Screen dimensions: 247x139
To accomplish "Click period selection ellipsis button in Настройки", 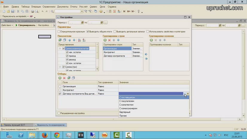I will (x=106, y=22).
